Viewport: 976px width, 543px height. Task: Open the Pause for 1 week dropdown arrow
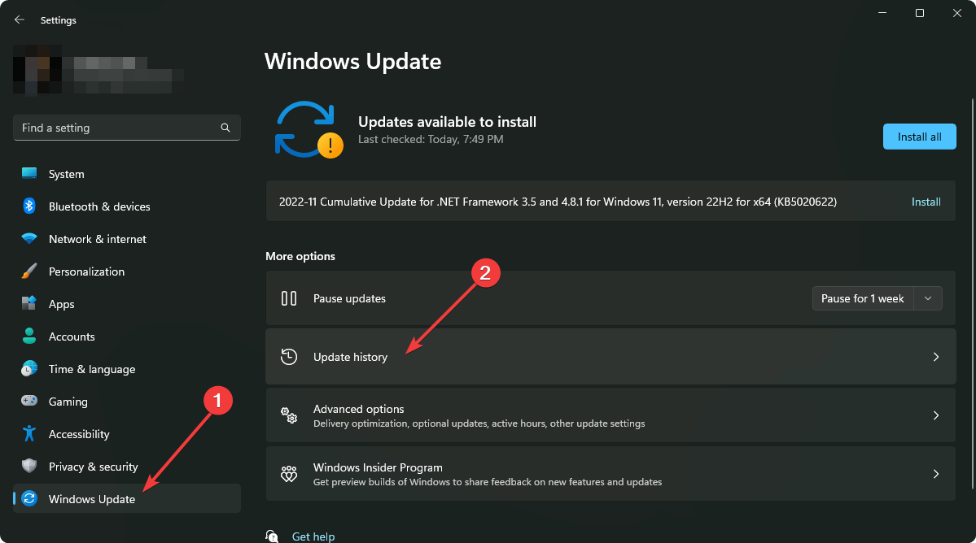tap(927, 298)
